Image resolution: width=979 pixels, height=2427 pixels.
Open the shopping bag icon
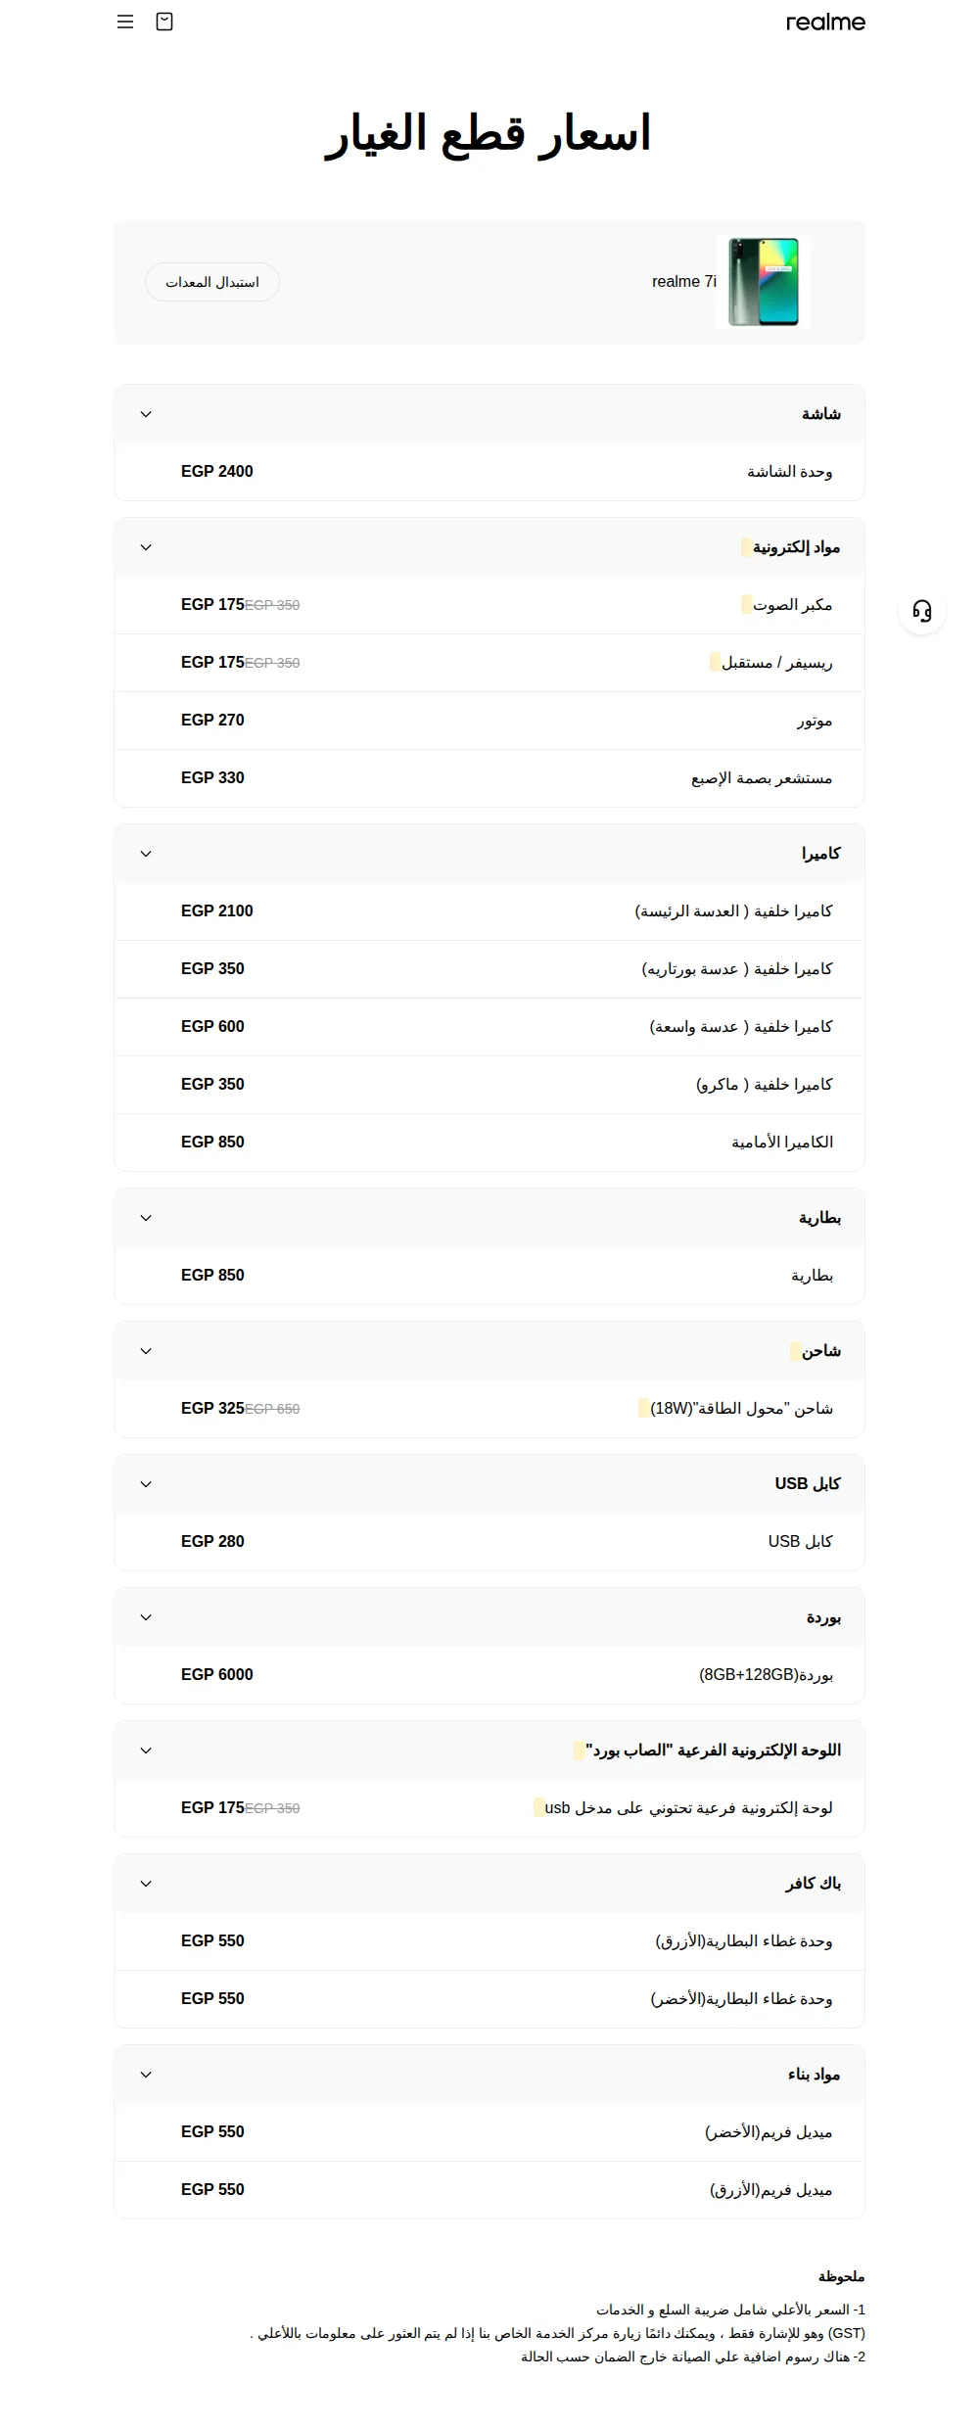[164, 22]
